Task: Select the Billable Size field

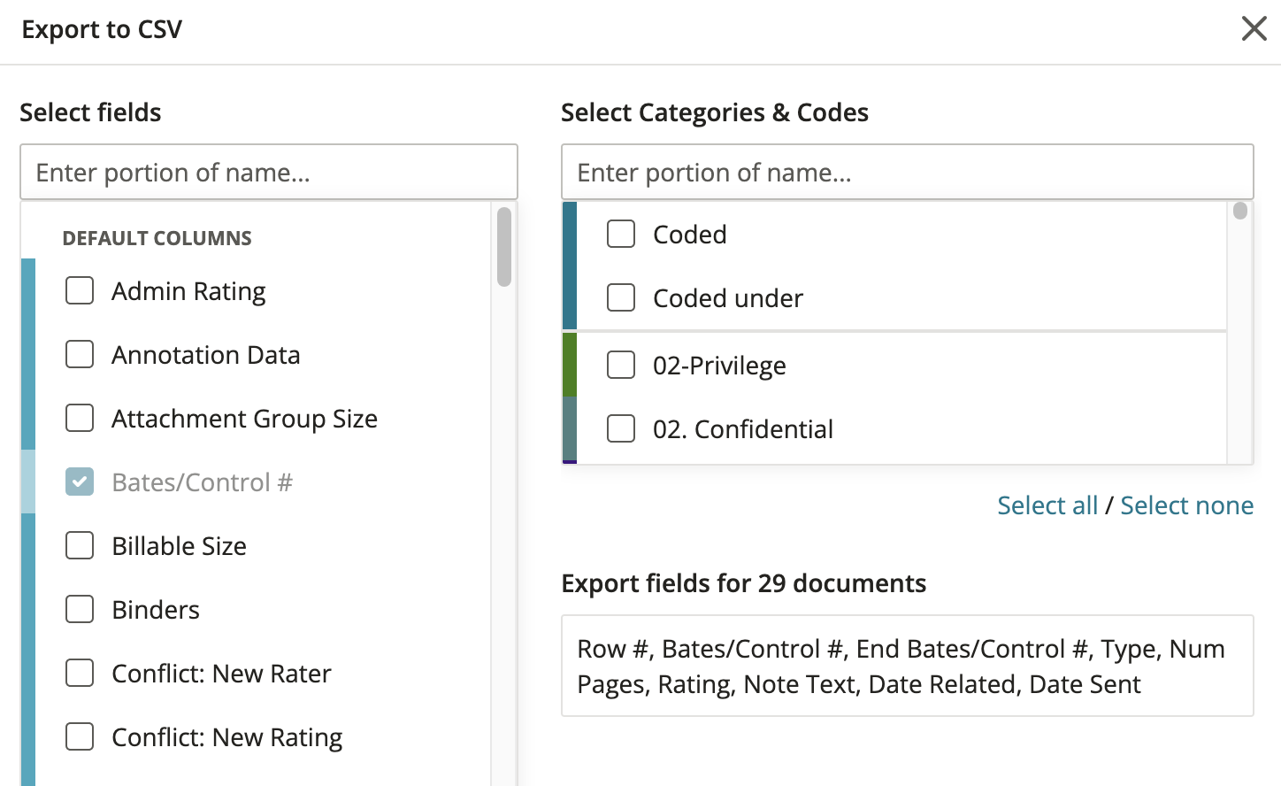Action: click(x=79, y=545)
